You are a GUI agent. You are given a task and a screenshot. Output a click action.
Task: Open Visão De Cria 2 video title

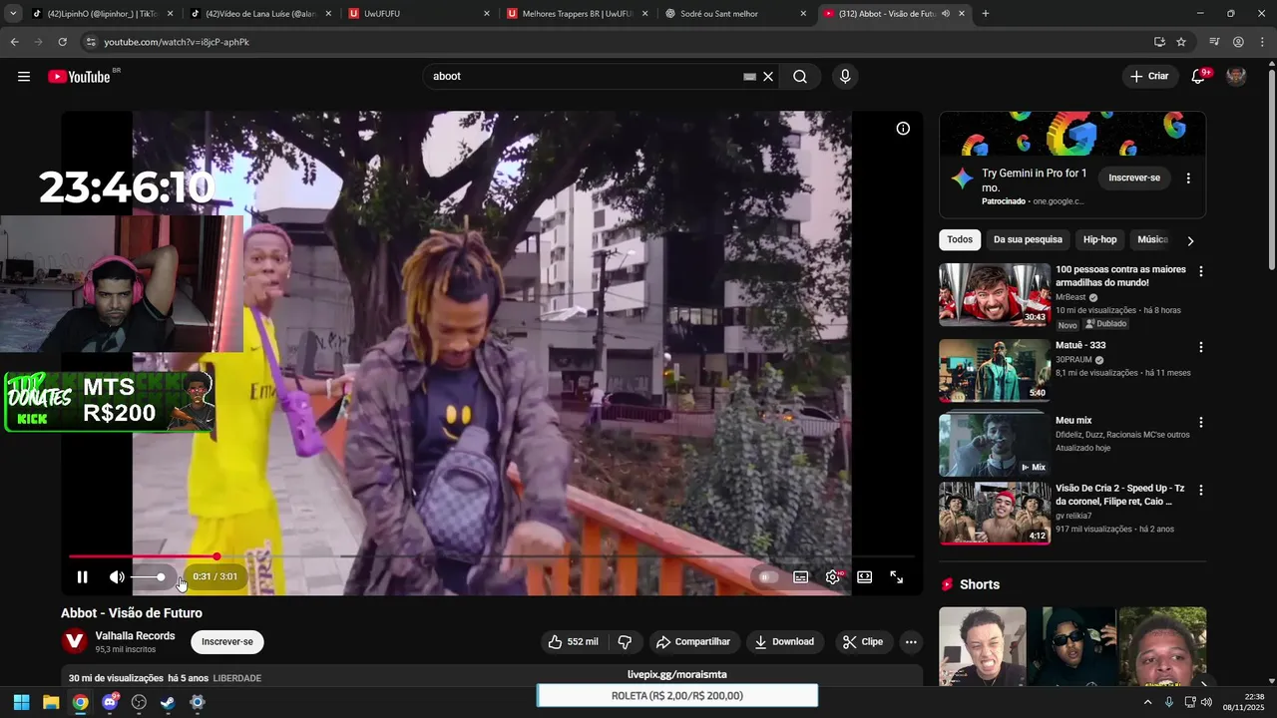[x=1120, y=496]
